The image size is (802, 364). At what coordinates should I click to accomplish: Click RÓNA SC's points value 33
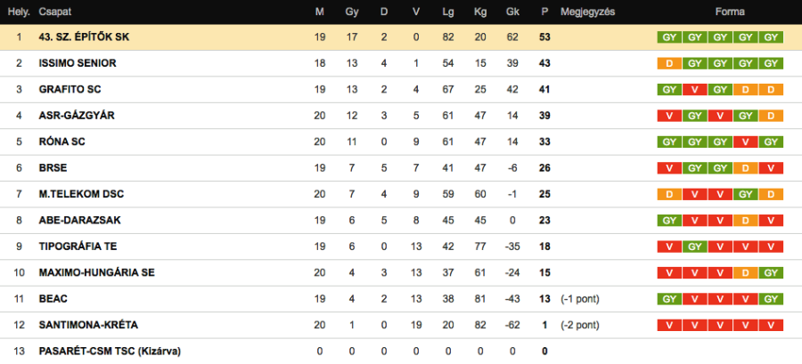click(544, 142)
